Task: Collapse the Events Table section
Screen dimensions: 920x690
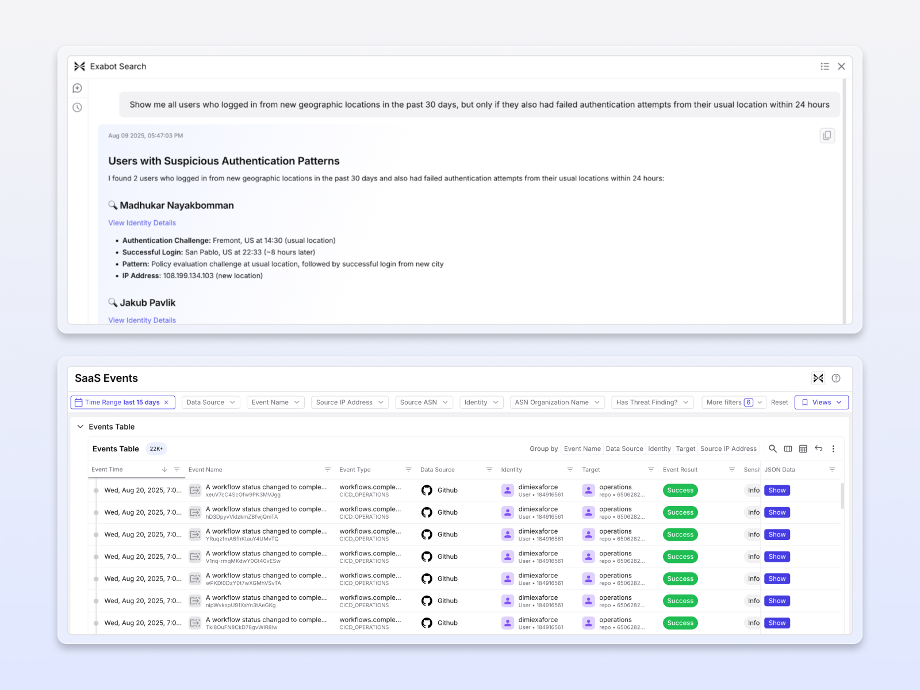Action: point(80,427)
